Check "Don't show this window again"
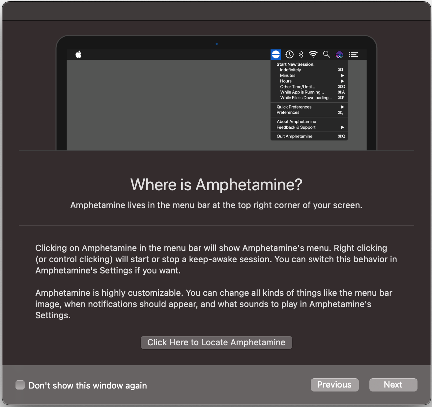432x407 pixels. [20, 385]
